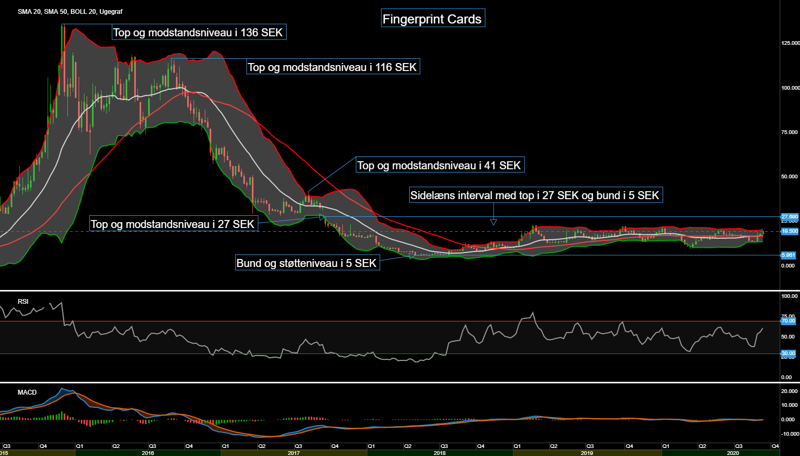Click the 50.000 price axis value
The width and height of the screenshot is (800, 456).
pos(789,176)
